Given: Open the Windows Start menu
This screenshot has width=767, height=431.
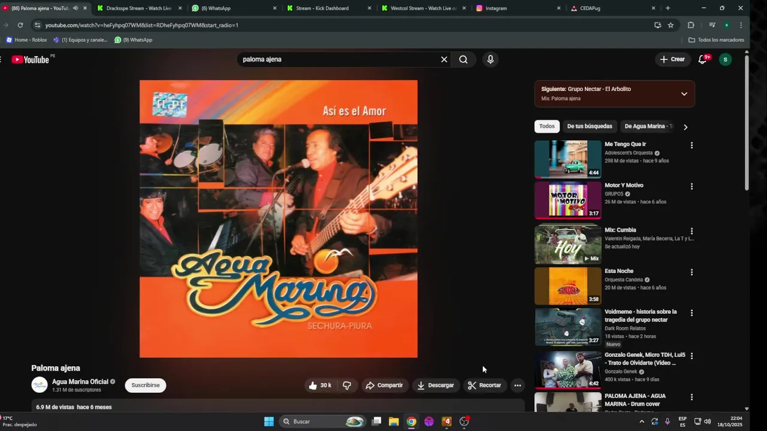Looking at the screenshot, I should [269, 421].
